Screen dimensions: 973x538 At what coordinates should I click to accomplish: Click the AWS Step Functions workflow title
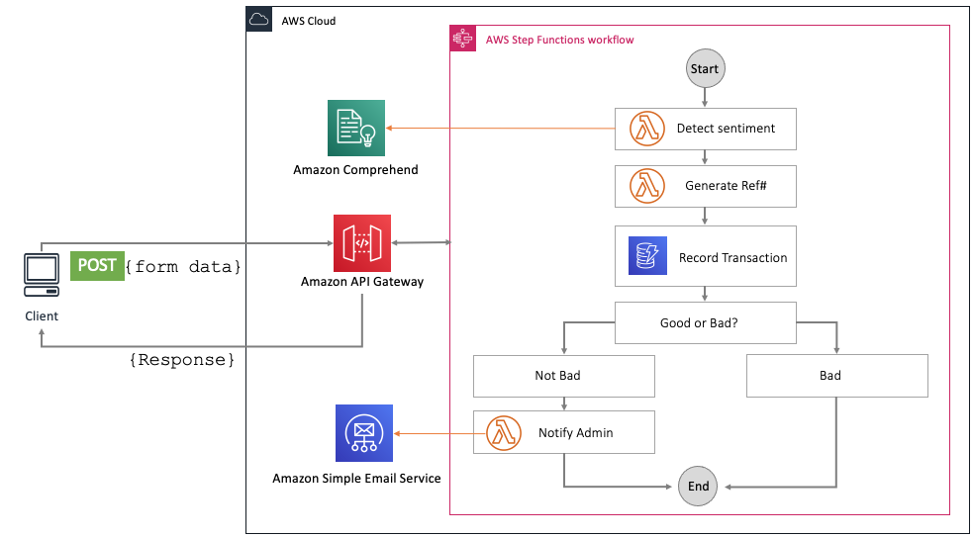(x=559, y=41)
